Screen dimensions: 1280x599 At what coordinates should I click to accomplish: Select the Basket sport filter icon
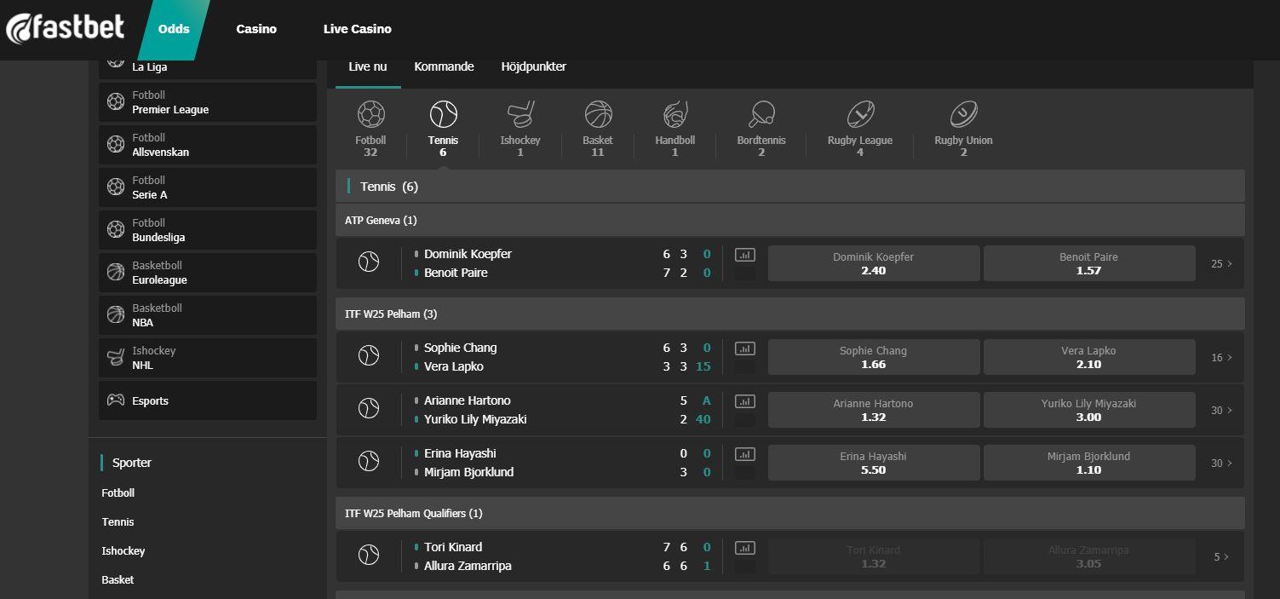(x=597, y=113)
